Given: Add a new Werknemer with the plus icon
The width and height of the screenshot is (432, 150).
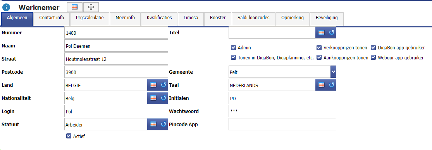Looking at the screenshot, I should [x=91, y=7].
